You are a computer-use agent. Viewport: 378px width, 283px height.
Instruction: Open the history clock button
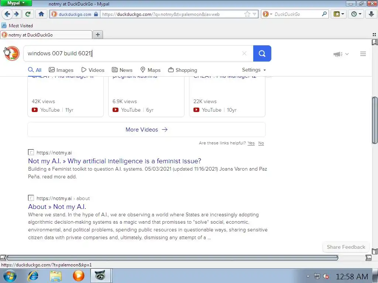click(x=356, y=14)
